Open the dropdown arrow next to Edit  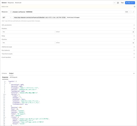coord(130,12)
